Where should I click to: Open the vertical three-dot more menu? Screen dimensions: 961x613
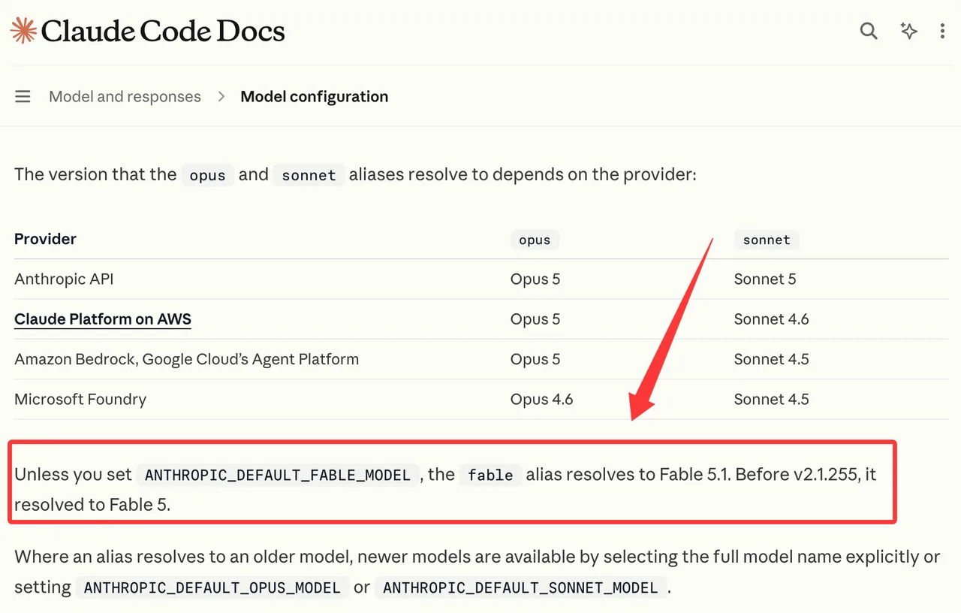(x=942, y=31)
